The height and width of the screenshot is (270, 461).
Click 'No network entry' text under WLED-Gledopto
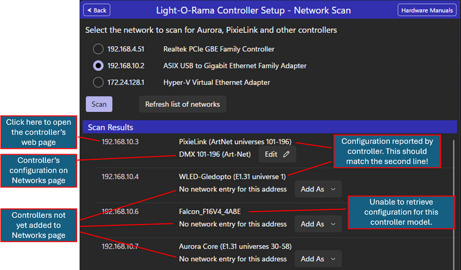pyautogui.click(x=232, y=189)
